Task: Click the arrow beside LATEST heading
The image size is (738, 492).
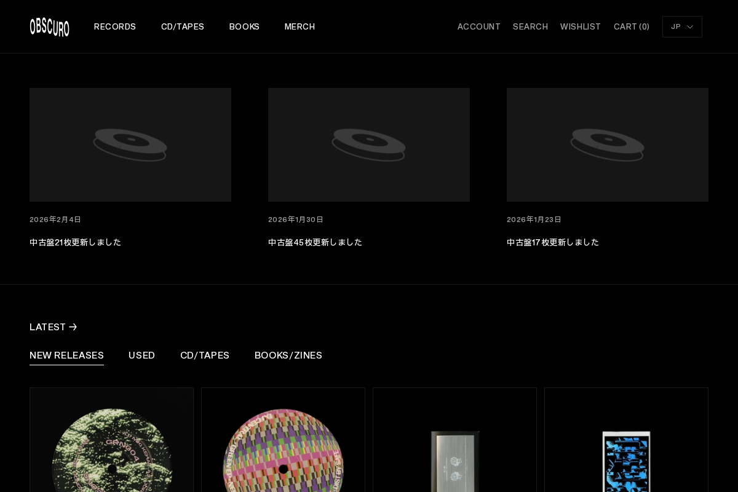Action: pos(73,327)
